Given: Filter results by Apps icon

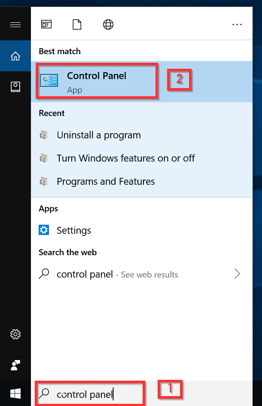Looking at the screenshot, I should (46, 24).
